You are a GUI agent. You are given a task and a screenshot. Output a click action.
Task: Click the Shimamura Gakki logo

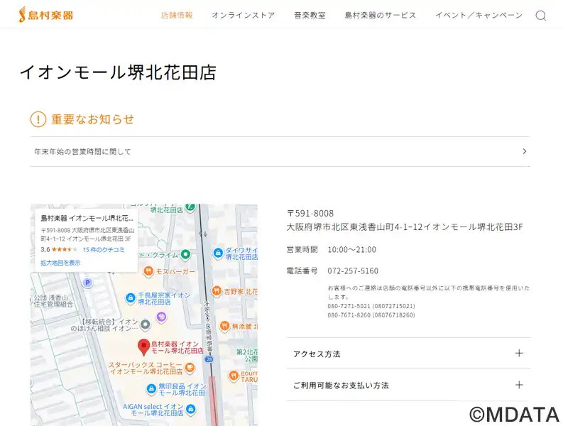45,15
